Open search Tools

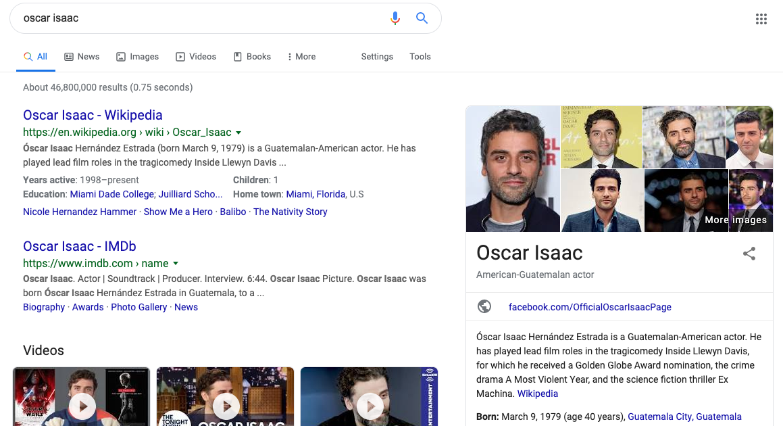pyautogui.click(x=420, y=57)
